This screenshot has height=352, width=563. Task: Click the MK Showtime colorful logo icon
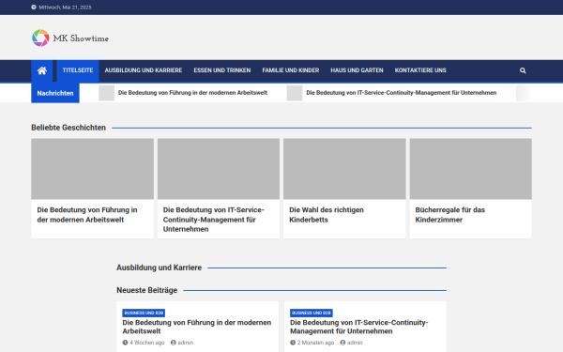pos(40,38)
